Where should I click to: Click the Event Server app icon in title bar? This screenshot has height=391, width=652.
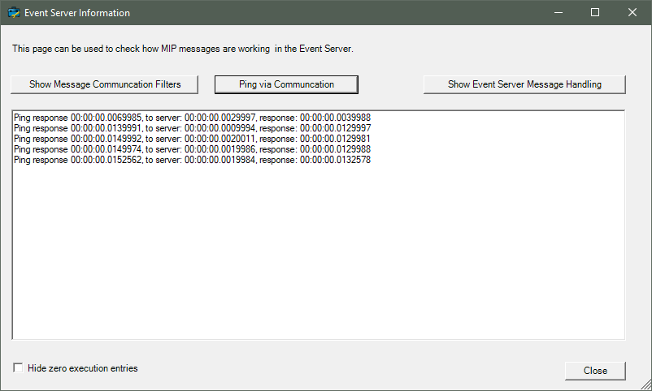point(14,12)
